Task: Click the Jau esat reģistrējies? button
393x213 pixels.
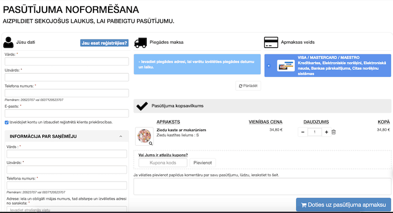Action: [104, 43]
